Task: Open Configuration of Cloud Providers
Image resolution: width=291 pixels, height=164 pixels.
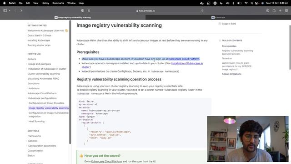Action: coord(46,103)
